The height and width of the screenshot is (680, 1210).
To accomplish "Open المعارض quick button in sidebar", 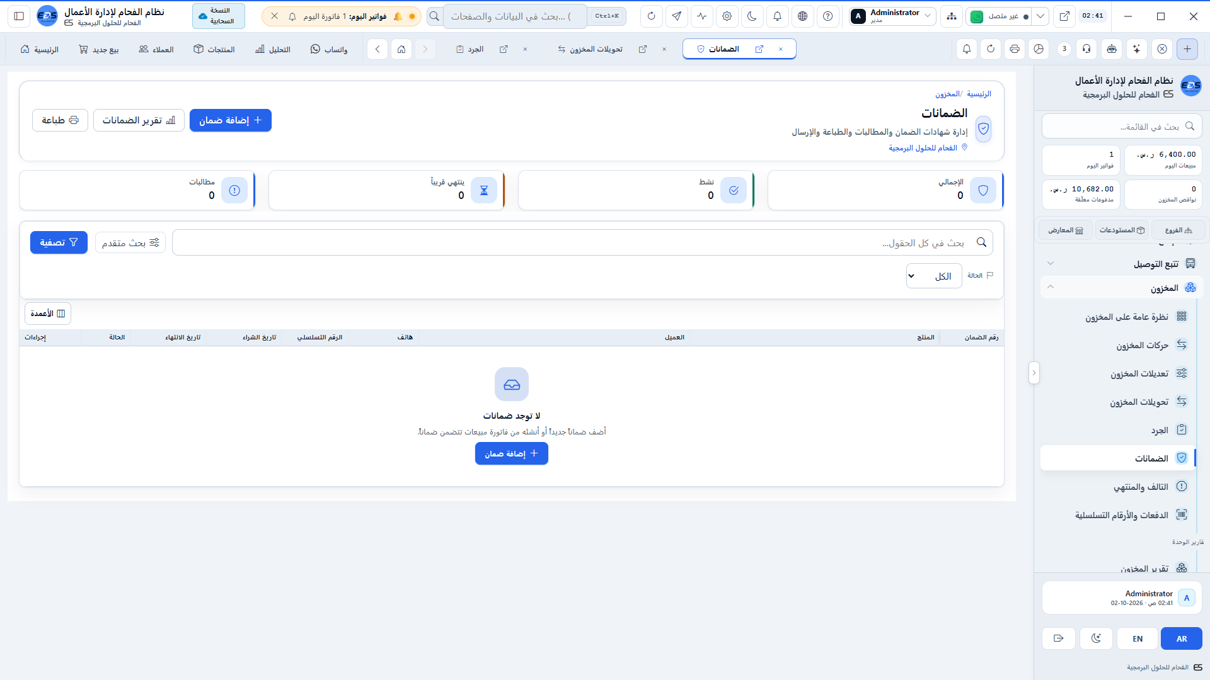I will [1066, 230].
